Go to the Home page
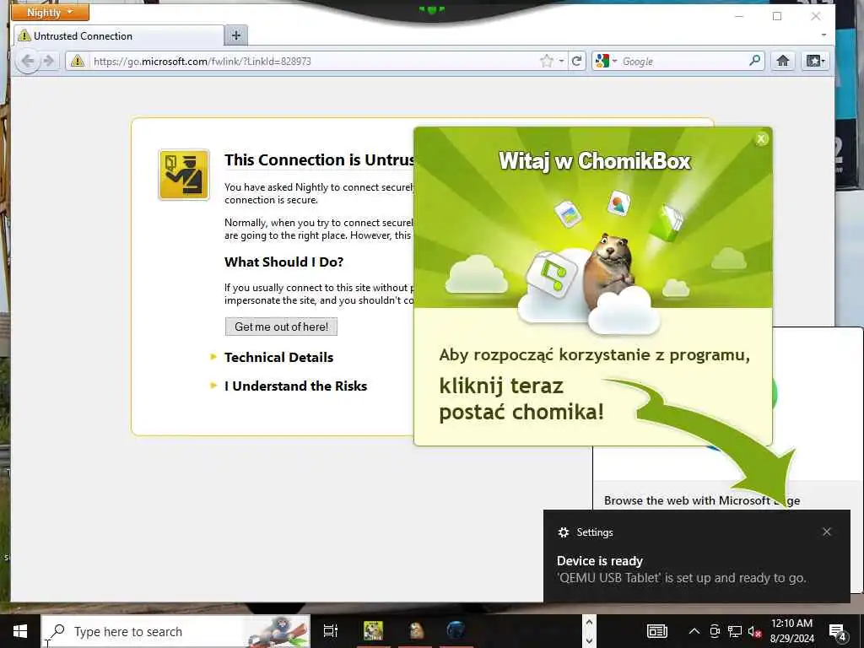This screenshot has width=864, height=648. tap(782, 61)
